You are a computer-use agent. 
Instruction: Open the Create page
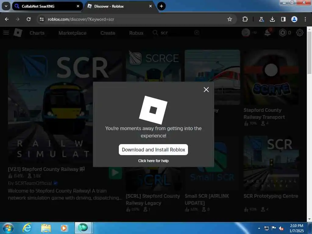point(108,33)
